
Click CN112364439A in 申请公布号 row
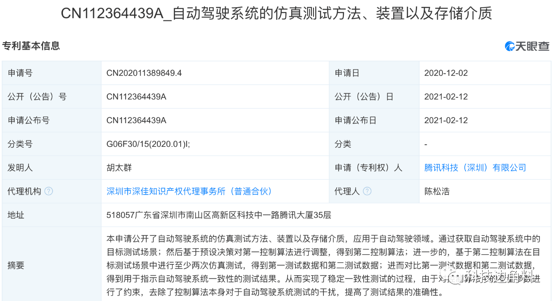[x=136, y=120]
